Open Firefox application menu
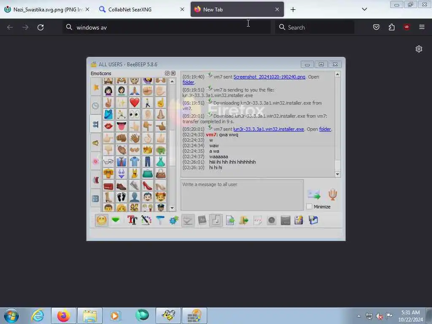The image size is (432, 324). pyautogui.click(x=421, y=27)
